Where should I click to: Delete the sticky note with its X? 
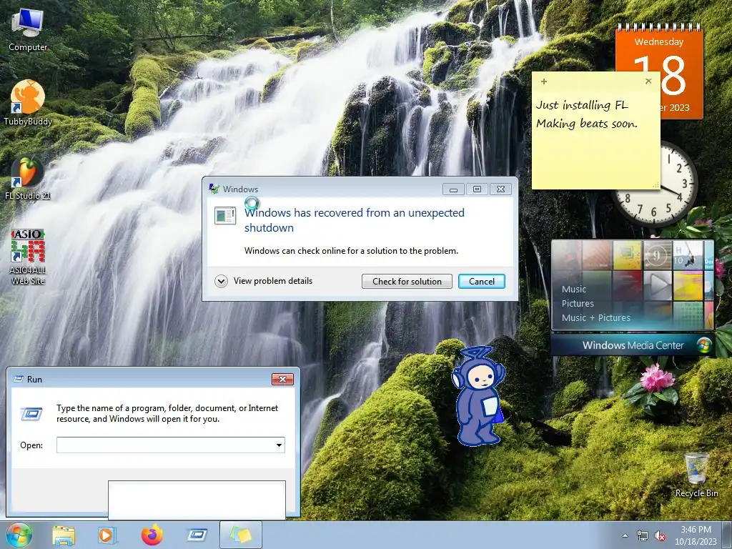pyautogui.click(x=648, y=81)
